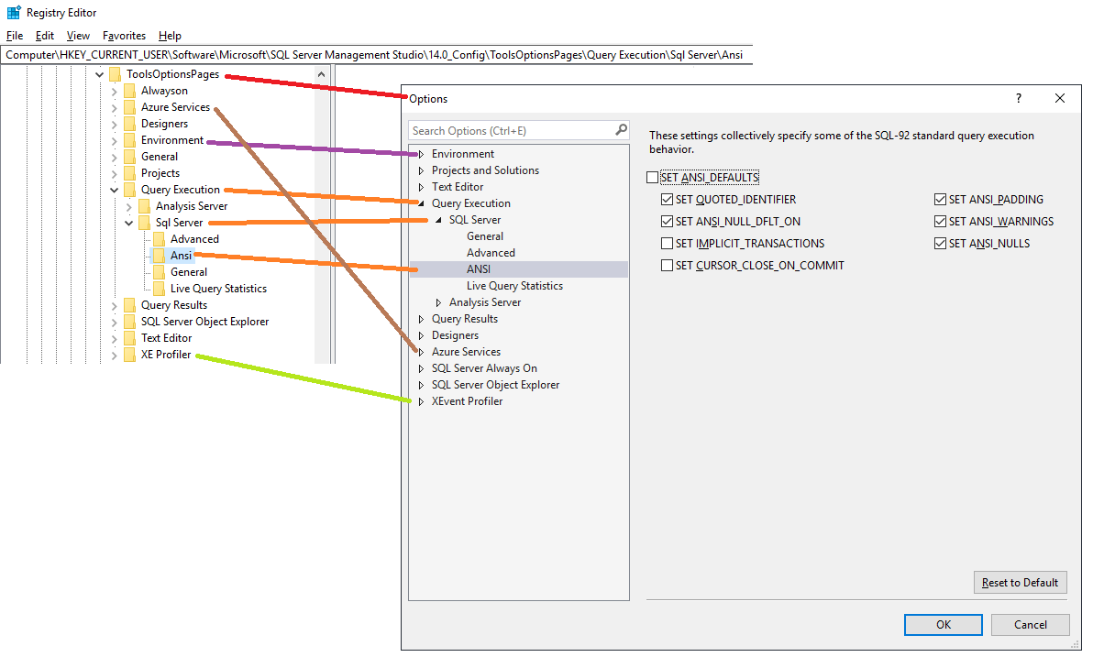The height and width of the screenshot is (657, 1093).
Task: Select Text Editor key in registry tree
Action: tap(167, 338)
